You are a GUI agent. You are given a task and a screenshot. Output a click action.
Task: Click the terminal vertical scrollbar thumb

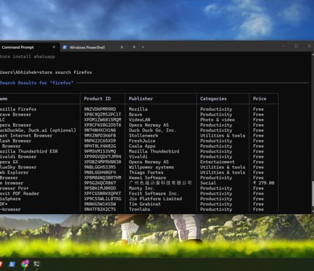pos(313,194)
